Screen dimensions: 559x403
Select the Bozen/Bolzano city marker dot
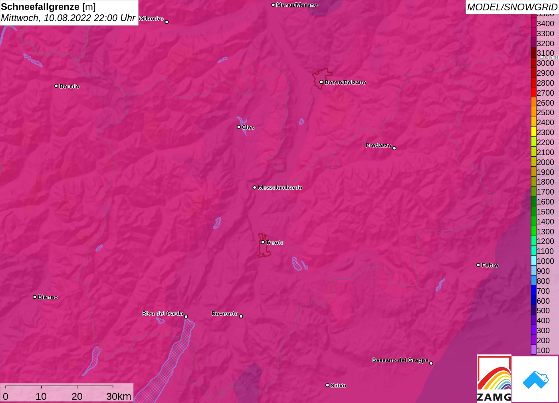click(321, 82)
